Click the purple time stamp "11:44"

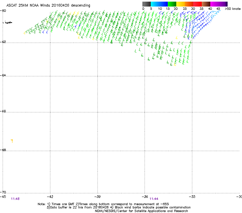click(x=154, y=199)
